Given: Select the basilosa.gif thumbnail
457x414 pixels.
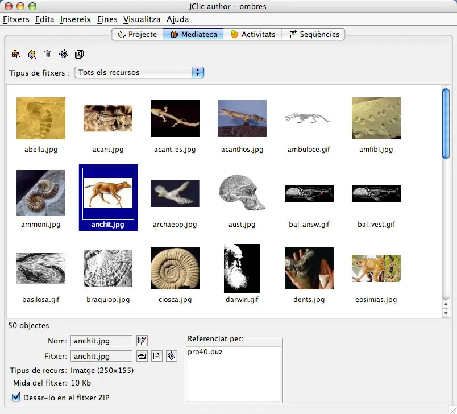Looking at the screenshot, I should click(x=41, y=268).
